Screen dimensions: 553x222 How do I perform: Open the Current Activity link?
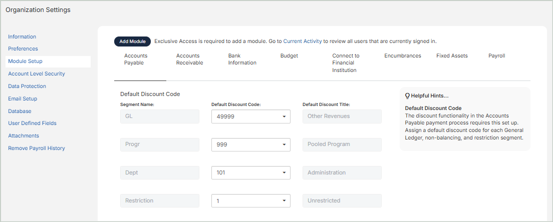point(303,41)
